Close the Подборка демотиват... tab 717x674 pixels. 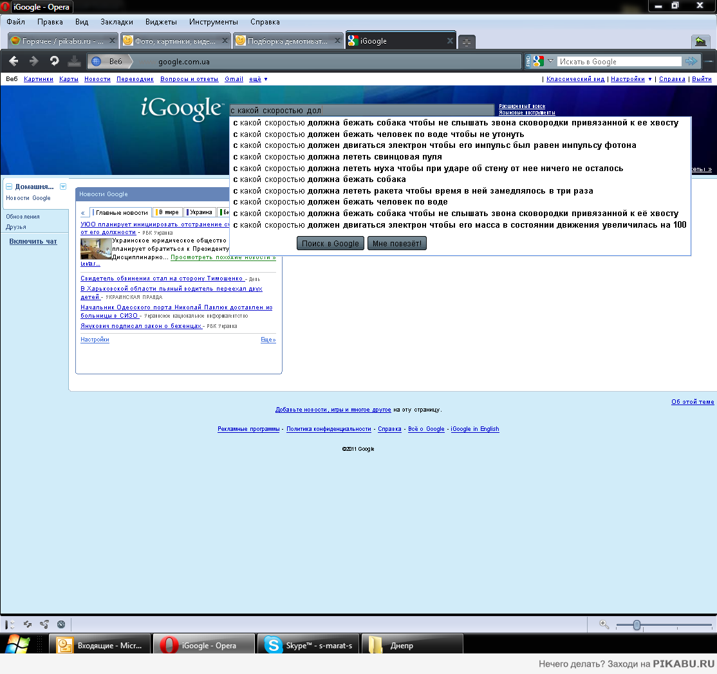coord(337,41)
